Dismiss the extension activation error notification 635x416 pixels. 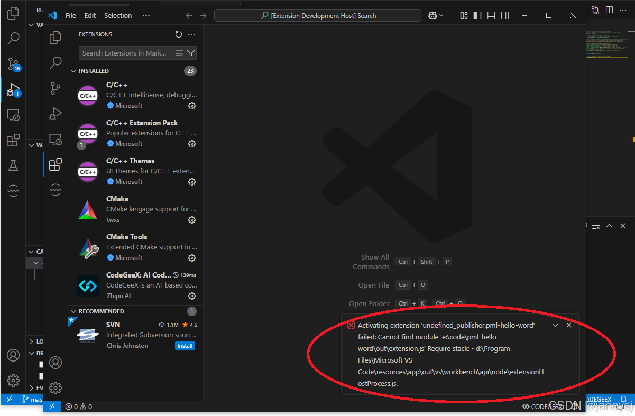coord(569,325)
